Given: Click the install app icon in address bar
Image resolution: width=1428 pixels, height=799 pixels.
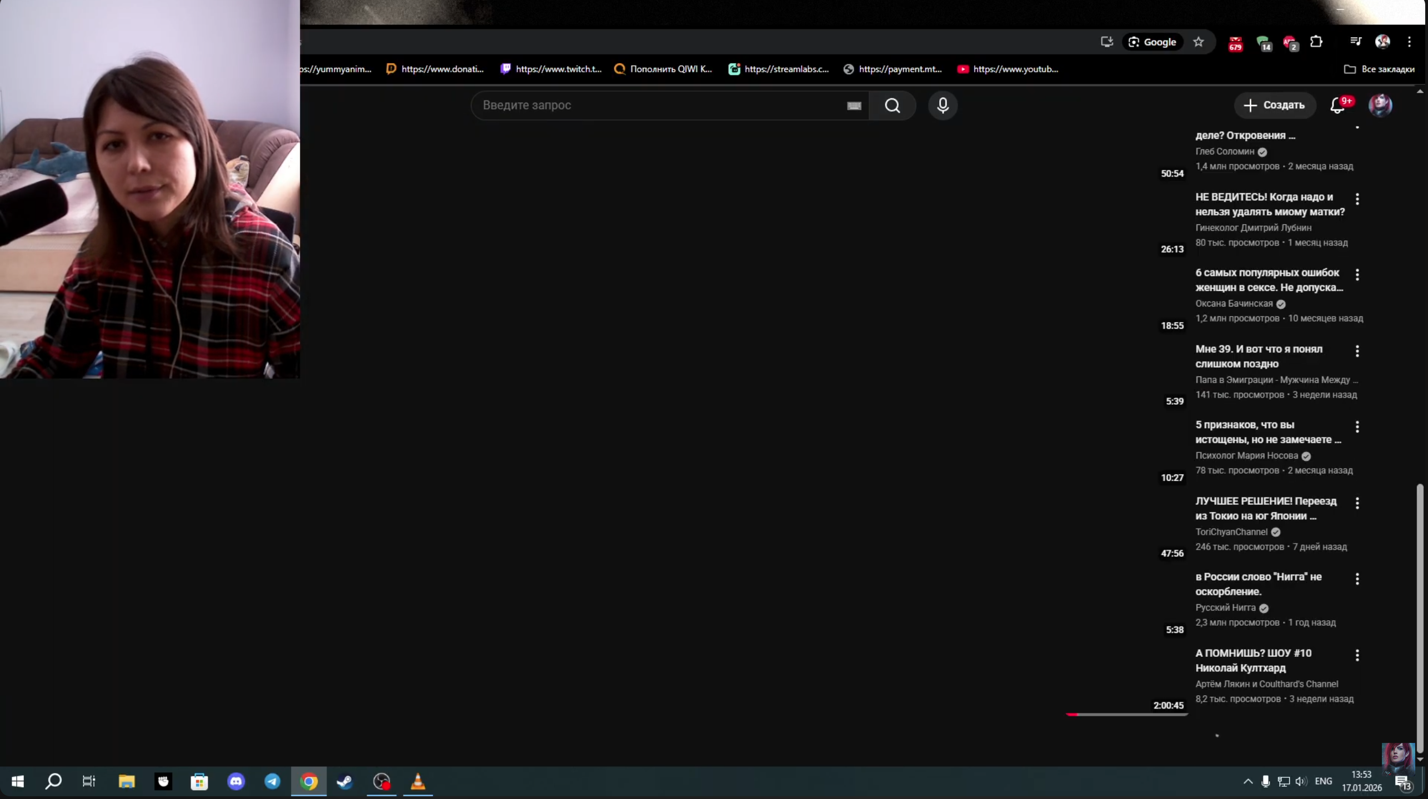Looking at the screenshot, I should [x=1106, y=42].
